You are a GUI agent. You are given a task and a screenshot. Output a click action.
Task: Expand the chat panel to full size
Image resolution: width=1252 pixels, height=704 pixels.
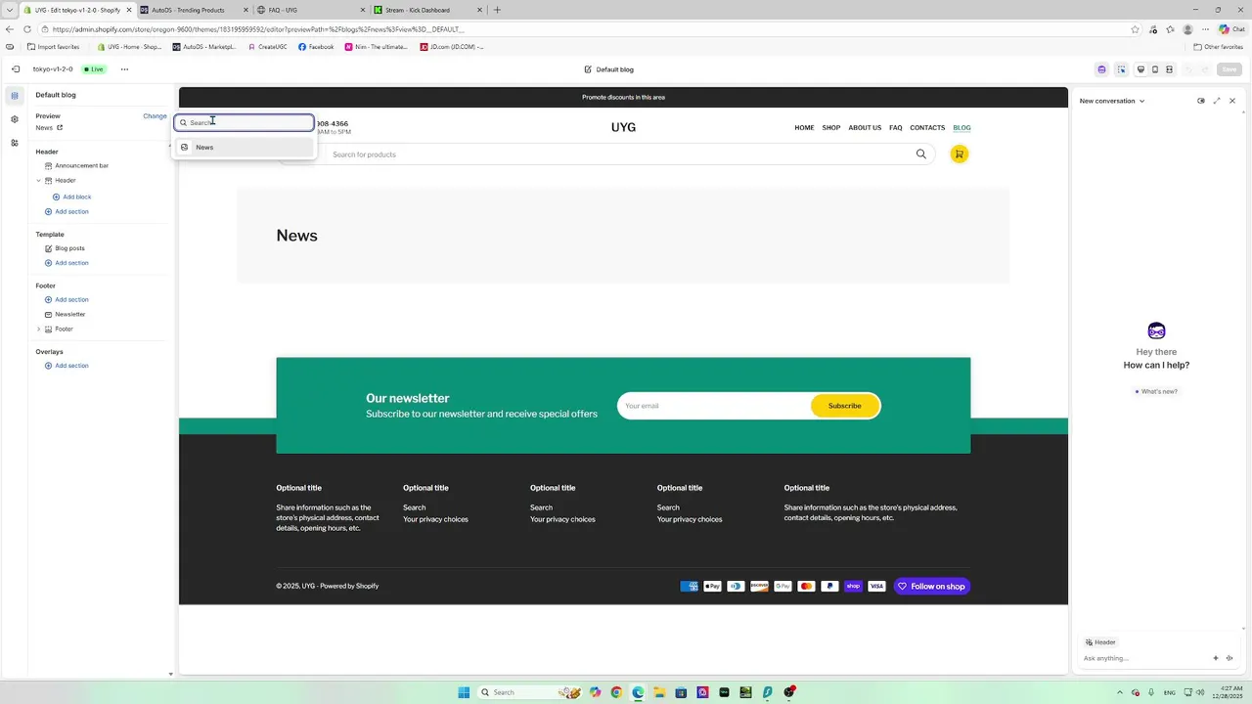(1217, 101)
